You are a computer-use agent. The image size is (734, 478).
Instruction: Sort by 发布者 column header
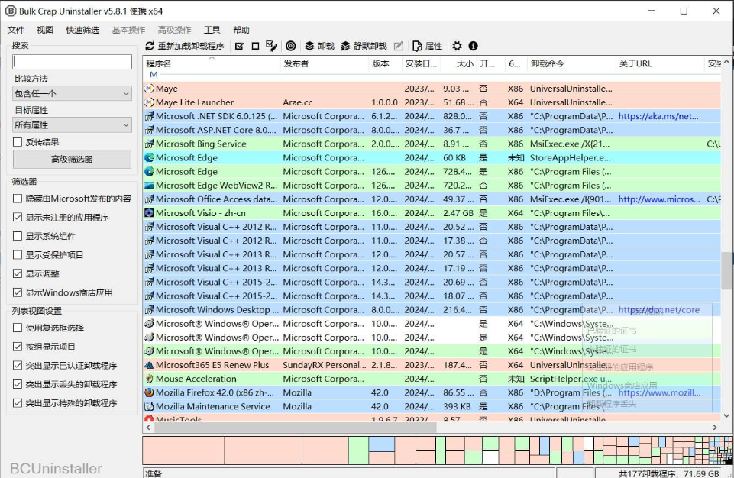click(325, 63)
